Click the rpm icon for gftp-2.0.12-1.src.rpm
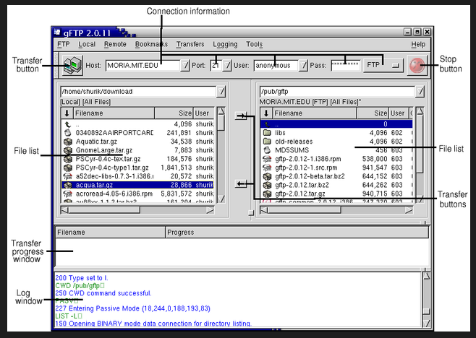This screenshot has width=476, height=338. [267, 168]
